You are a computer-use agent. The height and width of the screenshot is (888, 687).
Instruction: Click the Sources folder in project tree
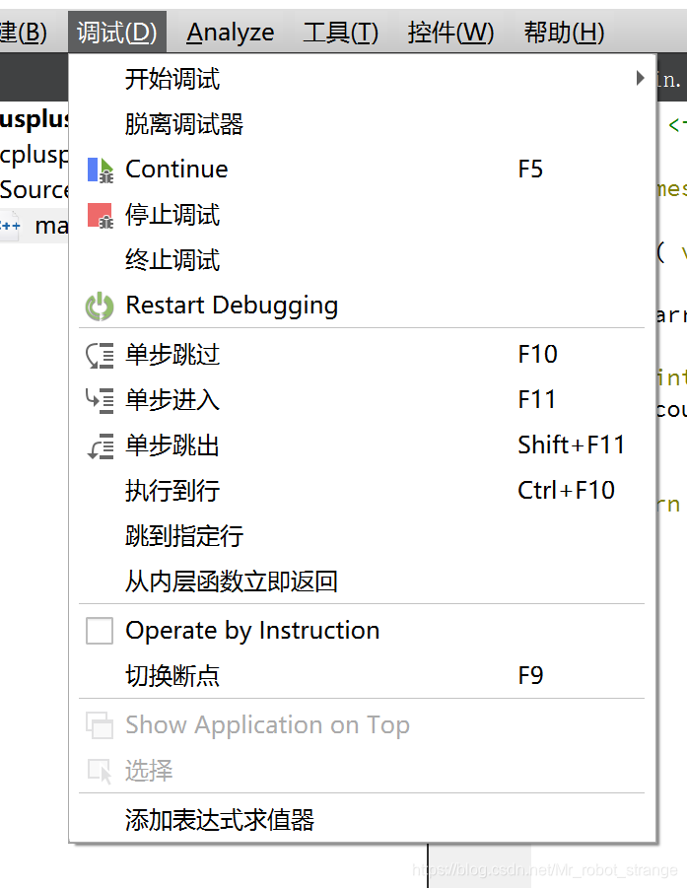pos(34,189)
